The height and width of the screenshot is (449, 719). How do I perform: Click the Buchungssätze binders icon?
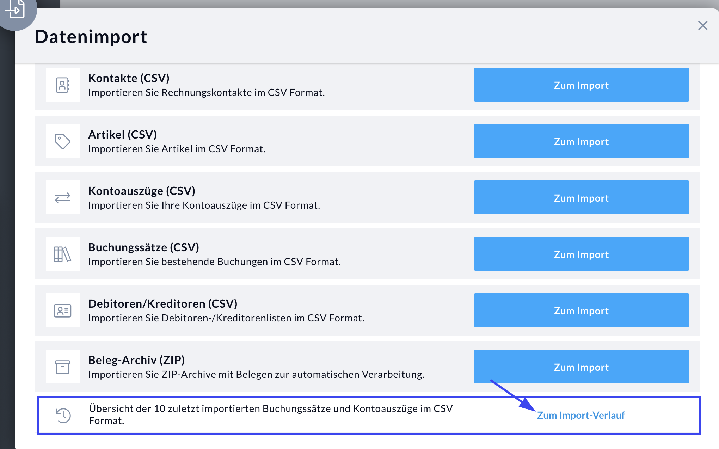pos(62,254)
